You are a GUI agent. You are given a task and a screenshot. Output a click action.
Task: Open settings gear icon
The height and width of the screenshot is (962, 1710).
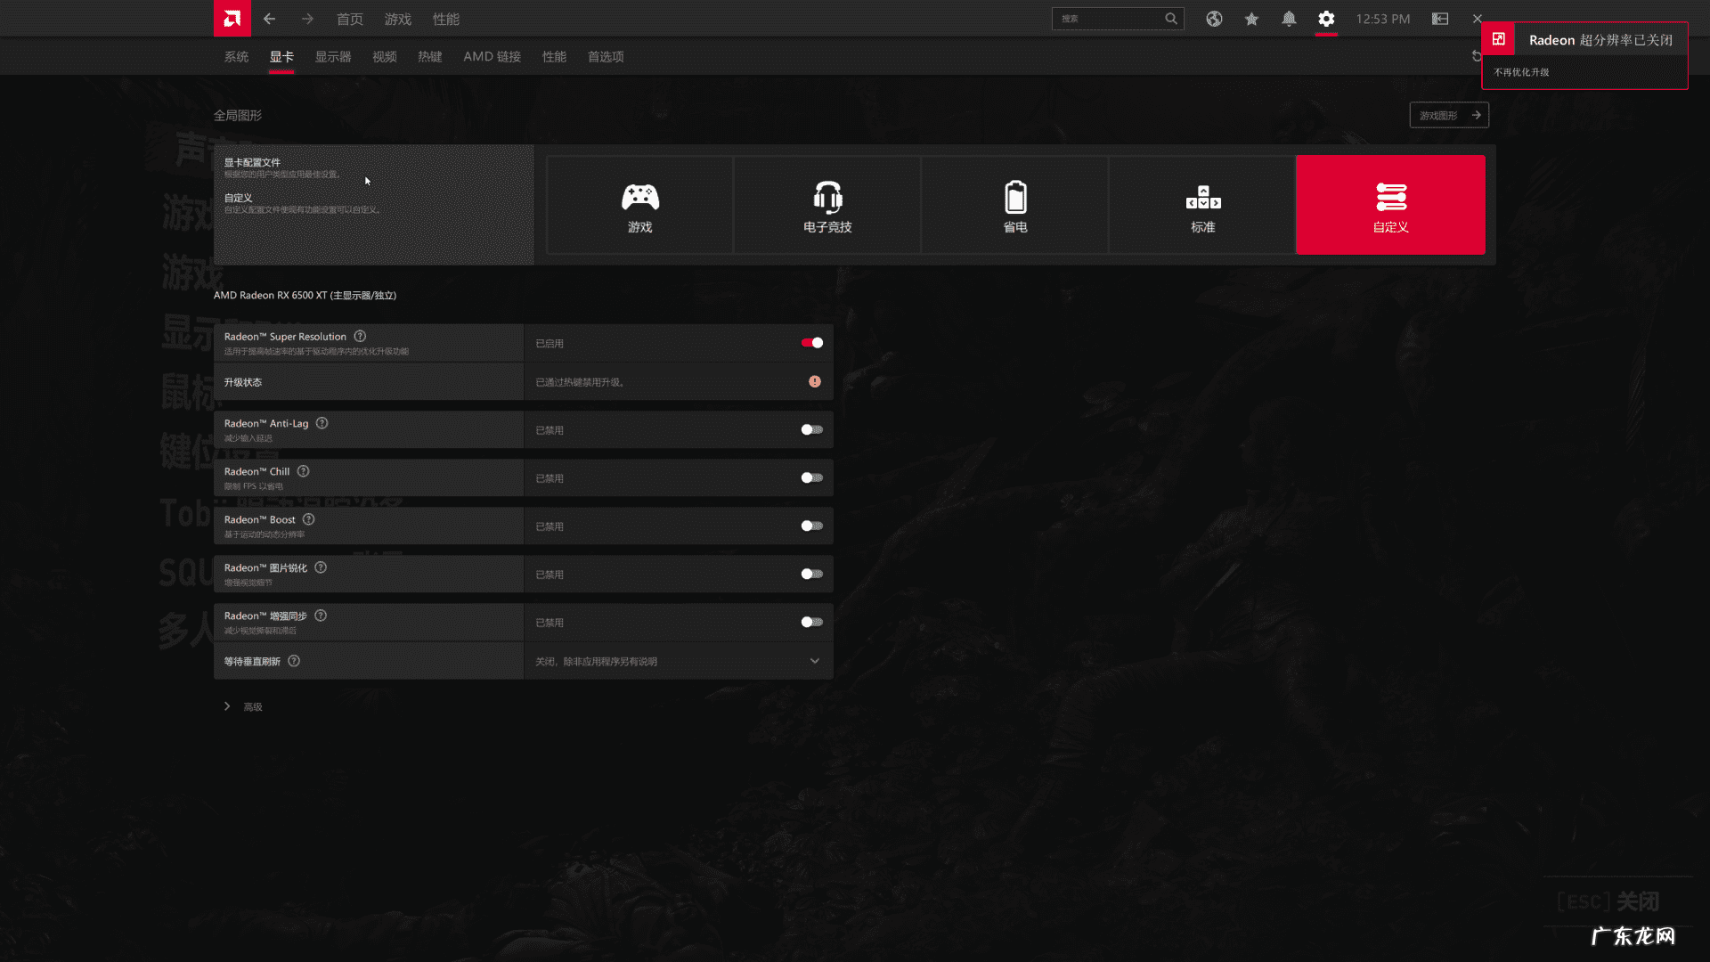(x=1326, y=19)
